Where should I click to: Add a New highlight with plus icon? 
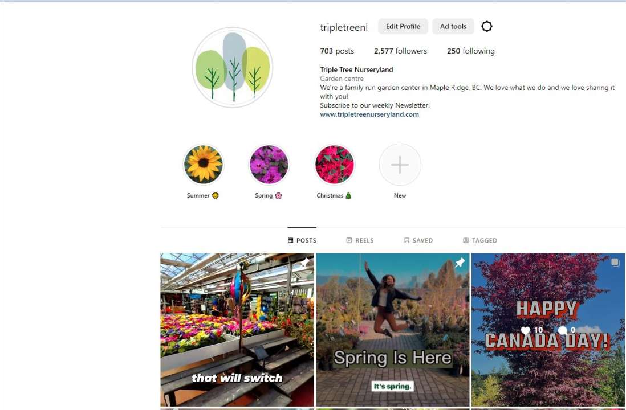400,165
